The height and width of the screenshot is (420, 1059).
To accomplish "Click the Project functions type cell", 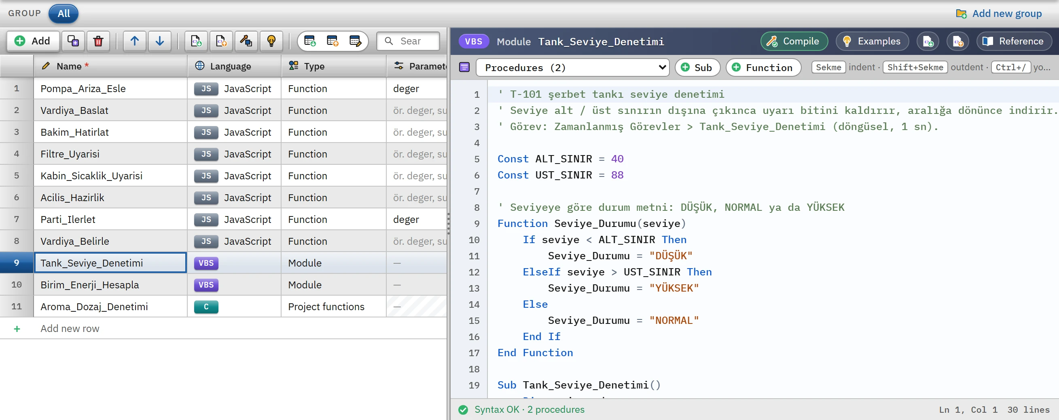I will [334, 306].
